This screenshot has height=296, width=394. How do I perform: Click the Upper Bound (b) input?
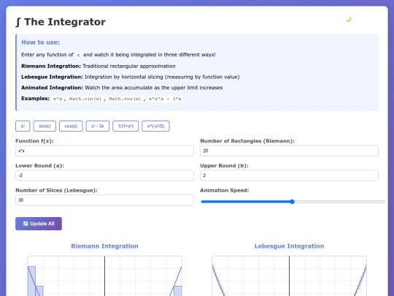289,175
